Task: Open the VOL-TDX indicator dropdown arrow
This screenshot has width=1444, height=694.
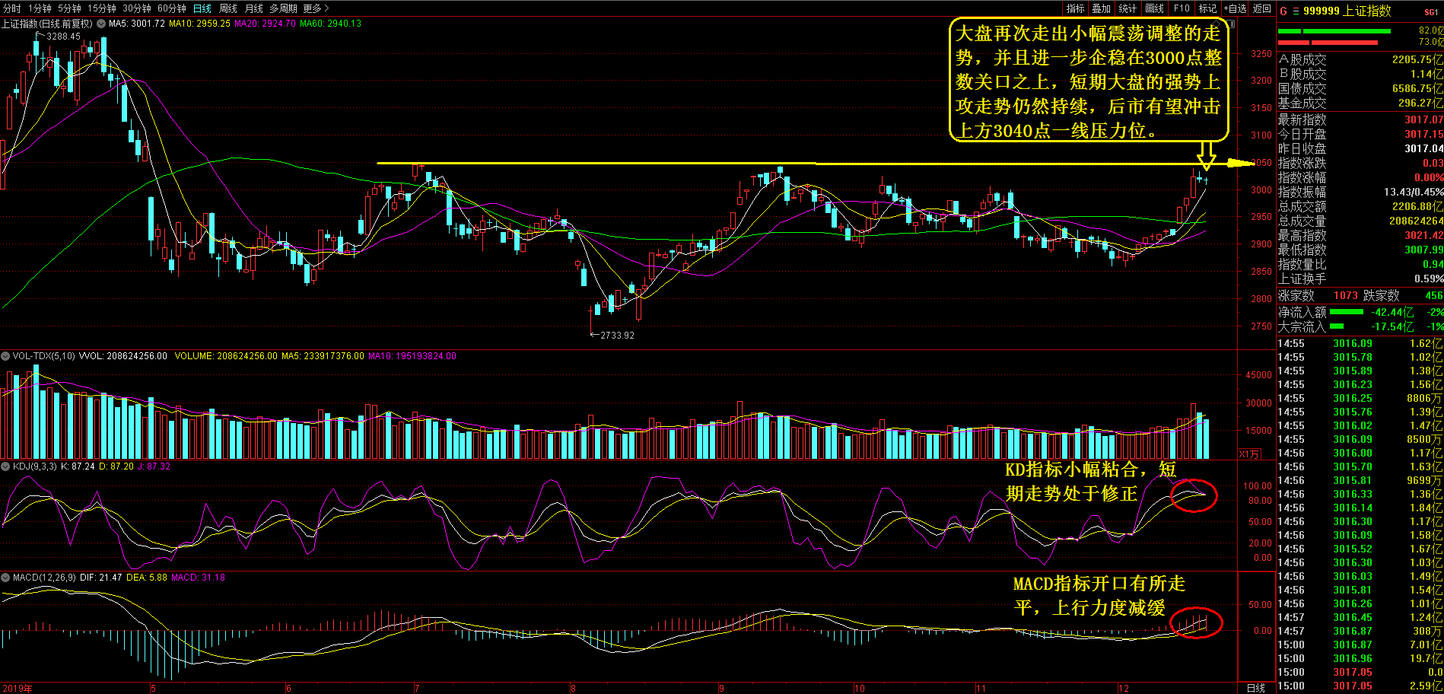Action: (x=5, y=356)
